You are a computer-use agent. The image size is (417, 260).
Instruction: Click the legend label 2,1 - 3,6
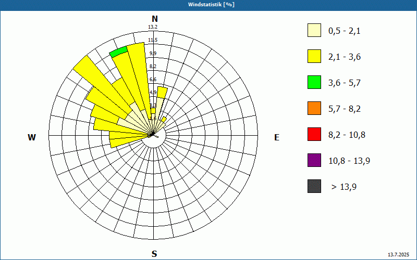345,57
